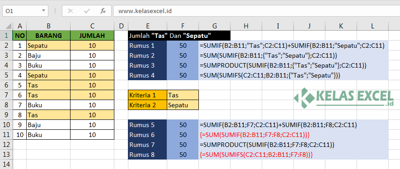
Task: Select the Rumus 6 label cell
Action: tap(147, 135)
